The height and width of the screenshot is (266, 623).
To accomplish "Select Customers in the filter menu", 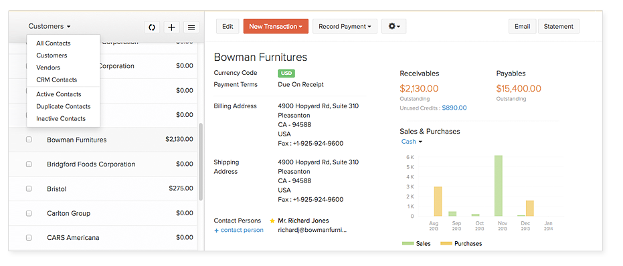I will click(52, 55).
